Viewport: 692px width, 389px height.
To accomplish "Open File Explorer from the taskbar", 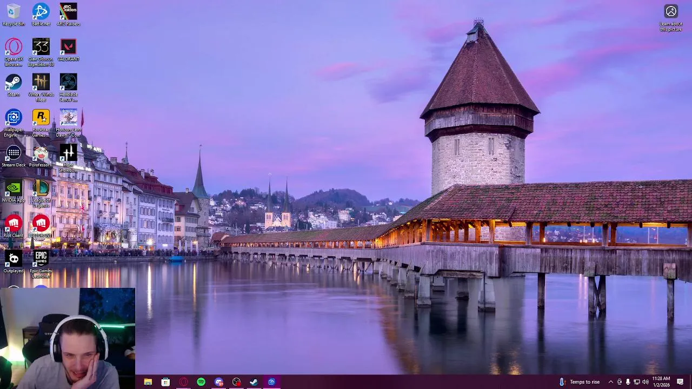I will [148, 382].
